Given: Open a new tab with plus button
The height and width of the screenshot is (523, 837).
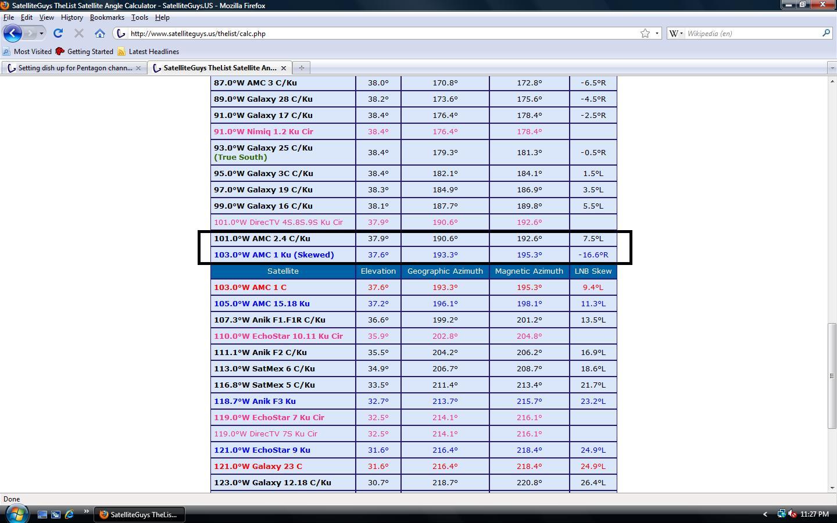Looking at the screenshot, I should pos(301,68).
